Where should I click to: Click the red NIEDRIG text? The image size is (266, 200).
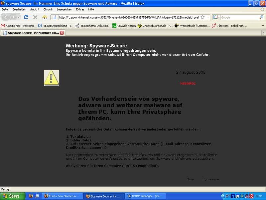[x=188, y=84]
